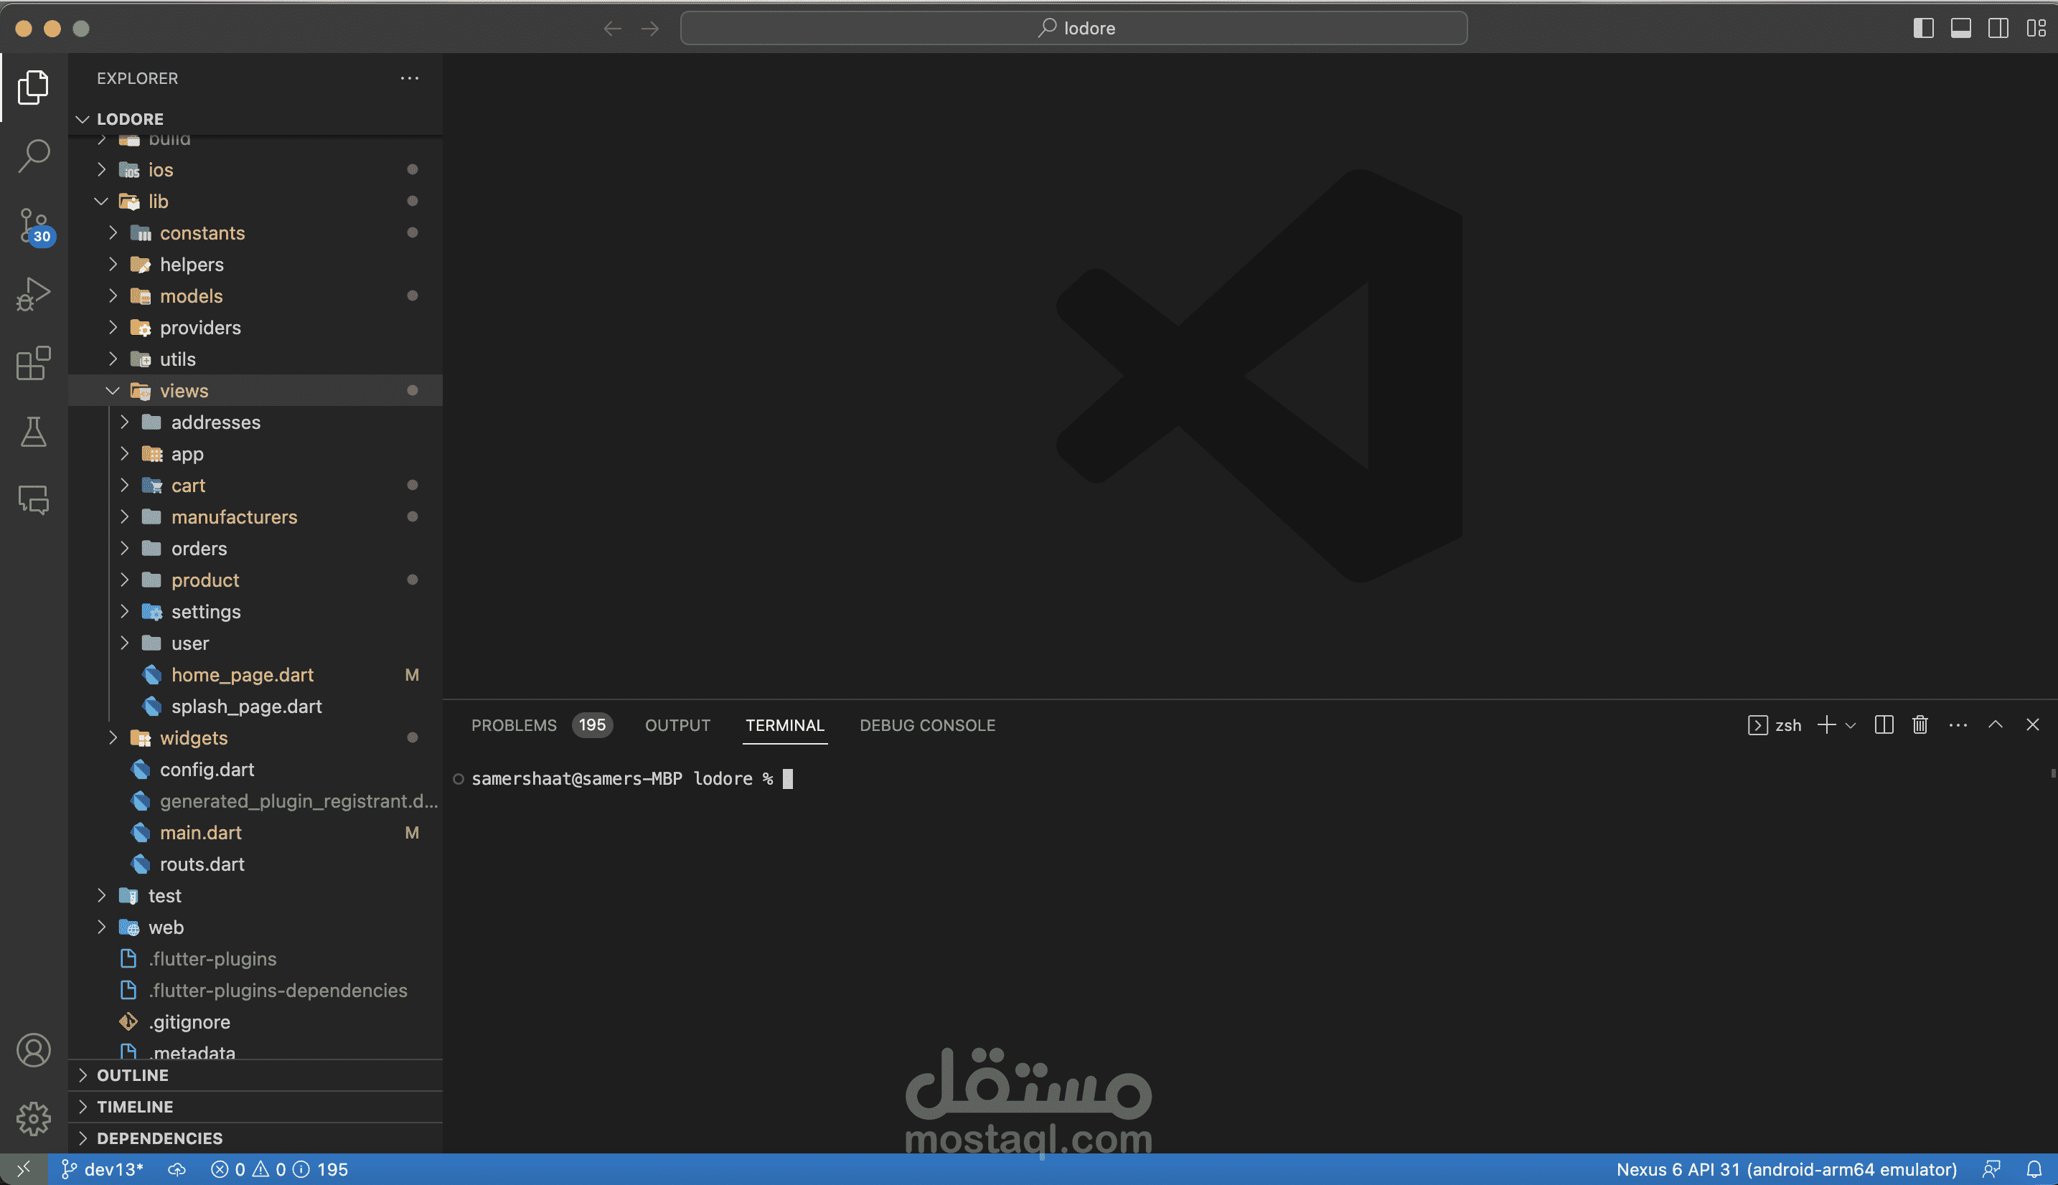Open errors and warnings count in status bar
This screenshot has width=2058, height=1185.
[279, 1169]
